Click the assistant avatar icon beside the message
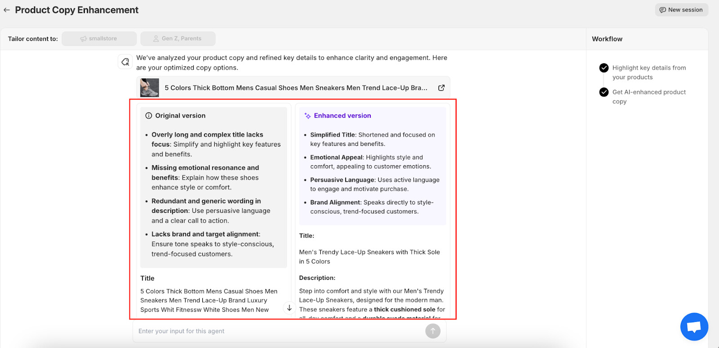Image resolution: width=719 pixels, height=348 pixels. (x=125, y=62)
